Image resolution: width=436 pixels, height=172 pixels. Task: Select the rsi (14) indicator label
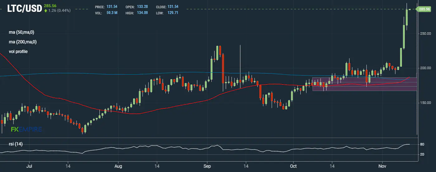pos(16,144)
